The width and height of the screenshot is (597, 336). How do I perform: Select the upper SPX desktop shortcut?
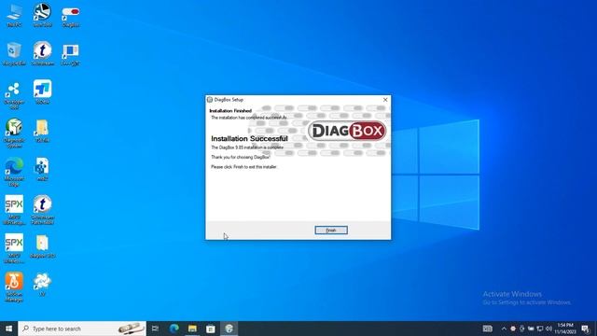coord(14,209)
